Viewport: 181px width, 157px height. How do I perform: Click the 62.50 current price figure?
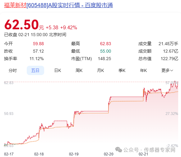pyautogui.click(x=21, y=25)
